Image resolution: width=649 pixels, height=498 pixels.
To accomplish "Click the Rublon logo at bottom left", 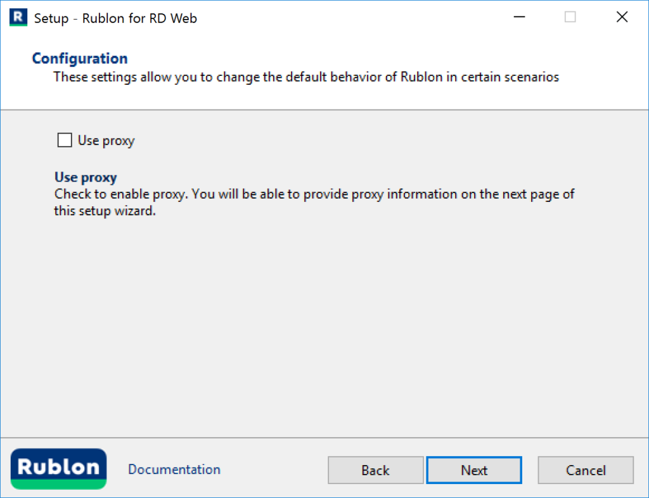I will pos(58,470).
